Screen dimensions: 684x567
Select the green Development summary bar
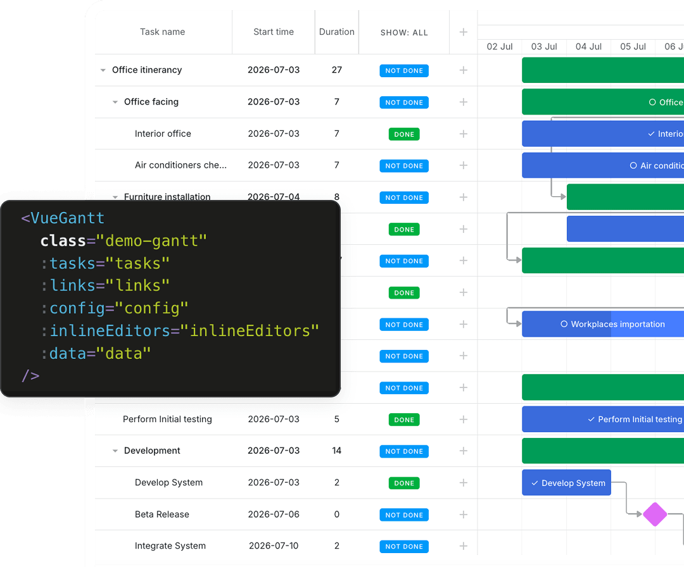pos(603,451)
